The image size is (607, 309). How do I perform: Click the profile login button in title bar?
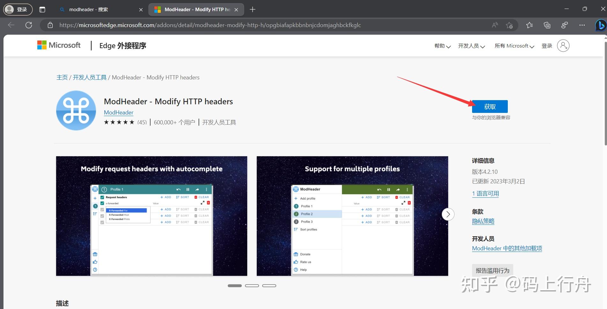point(18,9)
